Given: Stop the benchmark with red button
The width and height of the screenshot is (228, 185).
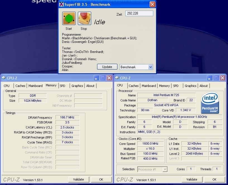Looking at the screenshot, I should (85, 18).
